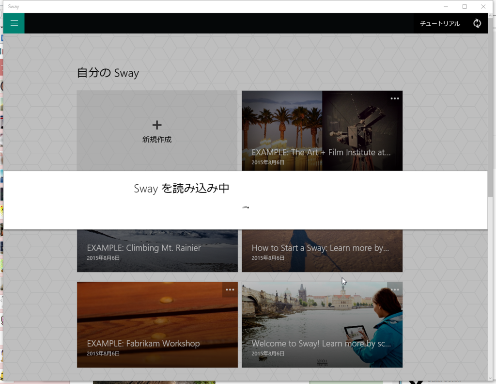
Task: Open EXAMPLE: The Art + Film Institute Sway
Action: click(x=322, y=131)
